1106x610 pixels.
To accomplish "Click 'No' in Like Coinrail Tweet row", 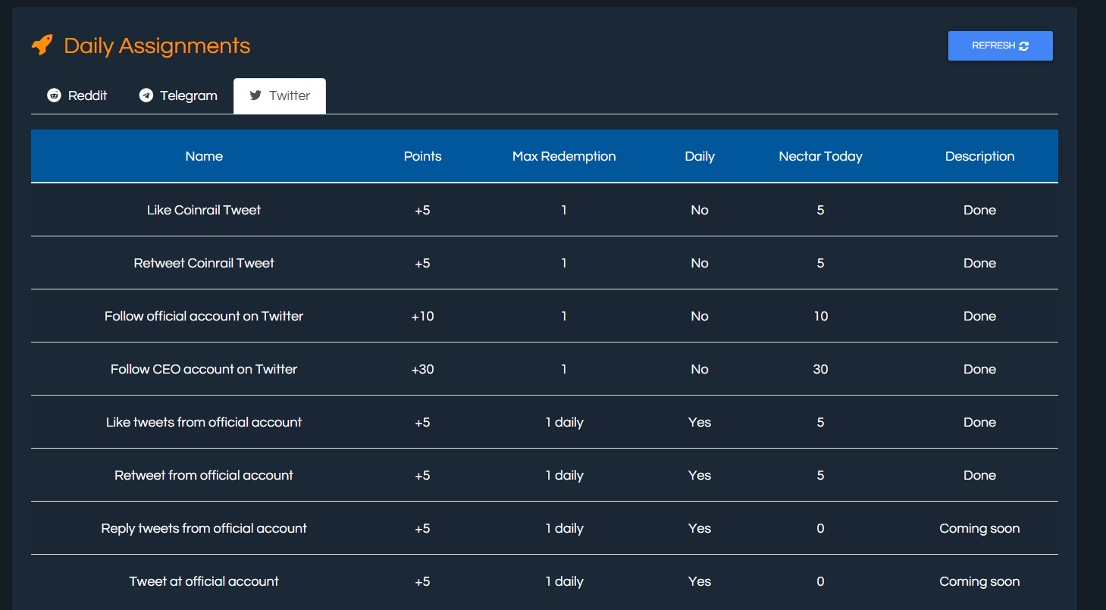I will tap(700, 210).
